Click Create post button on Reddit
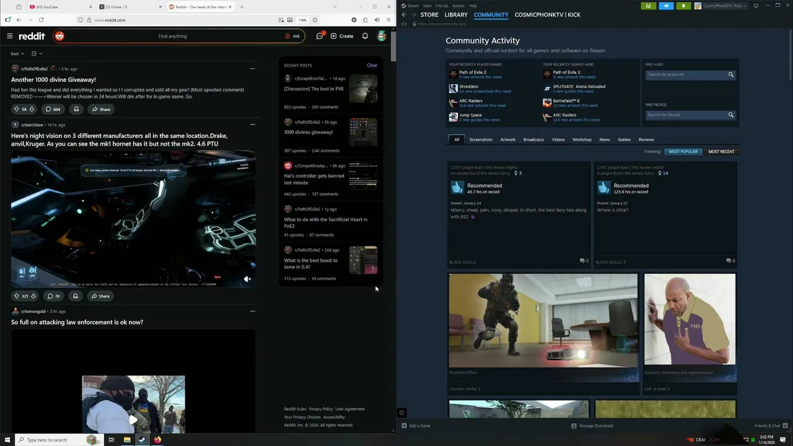The image size is (793, 446). pos(342,36)
